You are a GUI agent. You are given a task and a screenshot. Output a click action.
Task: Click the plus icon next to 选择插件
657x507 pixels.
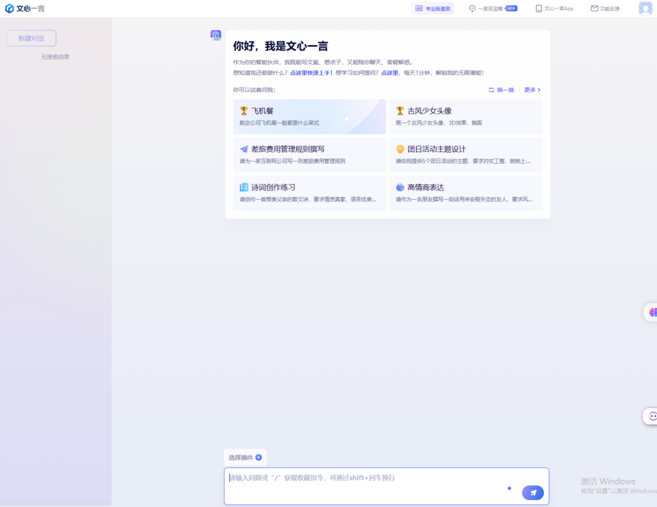(259, 458)
